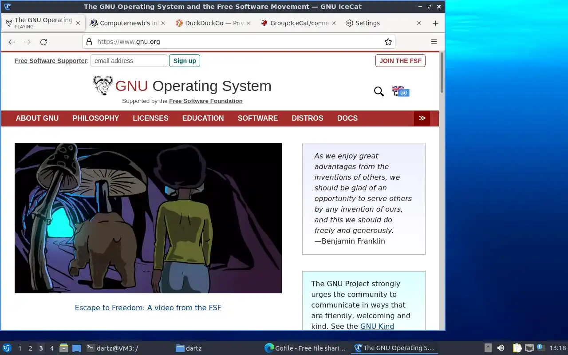Expand the navigation menu with » button

click(x=422, y=118)
